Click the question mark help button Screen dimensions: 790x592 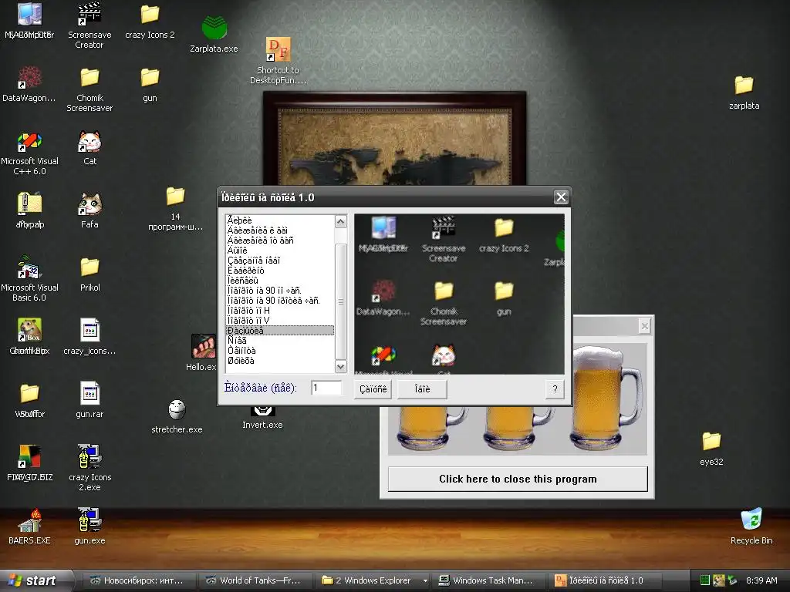pyautogui.click(x=555, y=389)
